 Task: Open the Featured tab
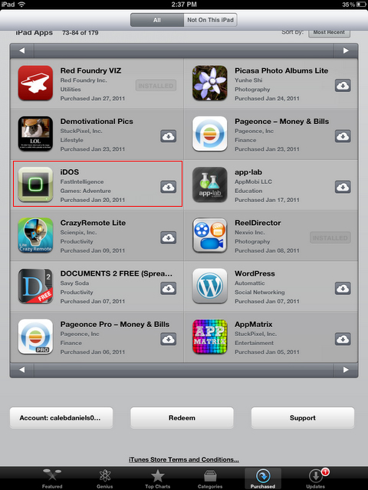pos(52,479)
